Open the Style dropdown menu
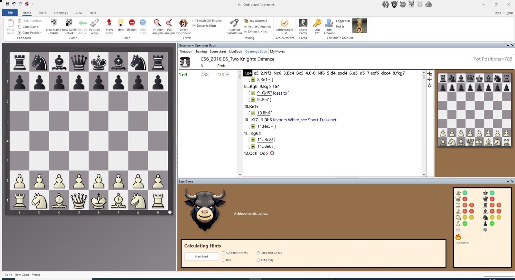This screenshot has height=280, width=515. pos(500,13)
